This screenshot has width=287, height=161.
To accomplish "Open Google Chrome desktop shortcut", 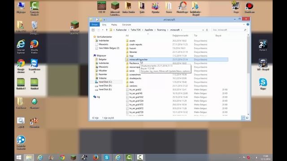I will [x=21, y=66].
